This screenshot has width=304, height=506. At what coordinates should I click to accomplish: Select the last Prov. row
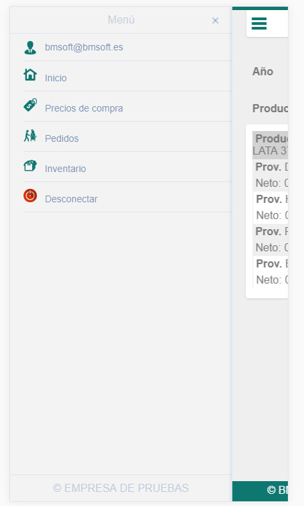[x=270, y=271]
